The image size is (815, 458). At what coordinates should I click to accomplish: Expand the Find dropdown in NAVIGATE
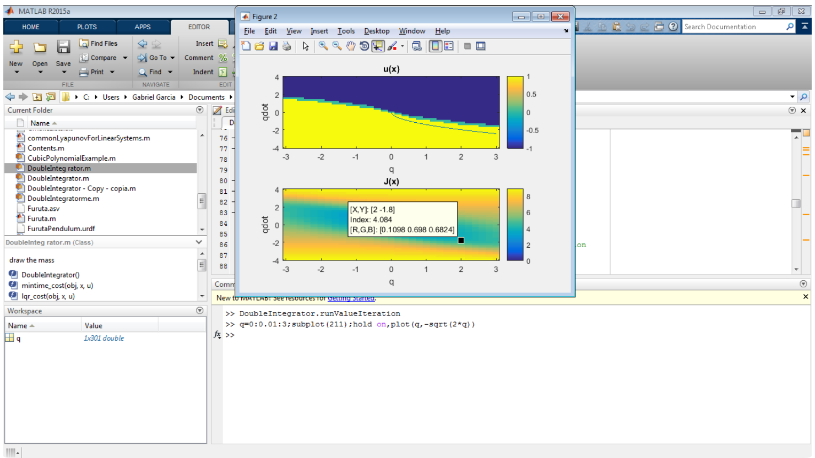(170, 72)
